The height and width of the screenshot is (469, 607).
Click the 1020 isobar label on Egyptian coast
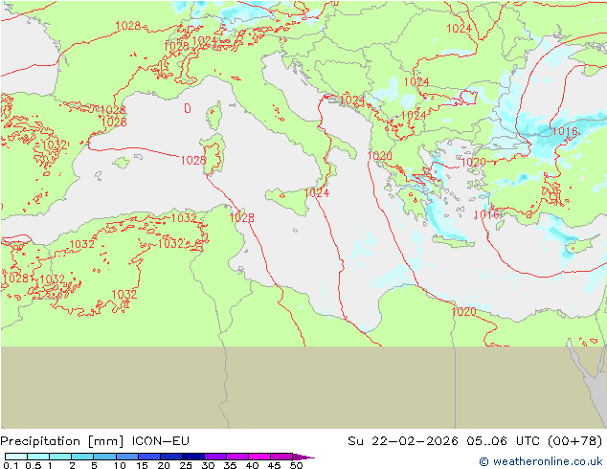[463, 311]
